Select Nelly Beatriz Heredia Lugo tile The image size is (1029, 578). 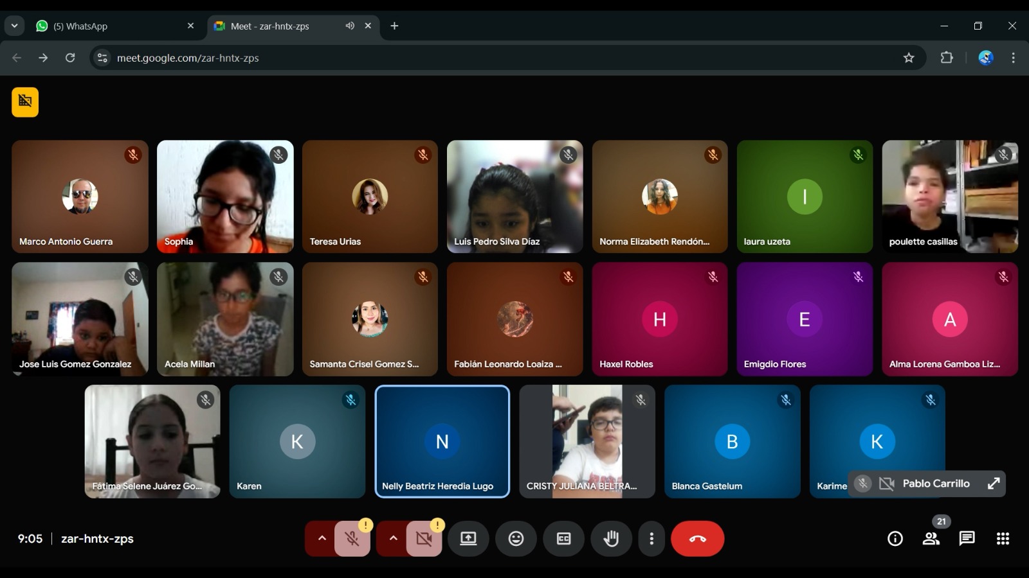pos(442,441)
